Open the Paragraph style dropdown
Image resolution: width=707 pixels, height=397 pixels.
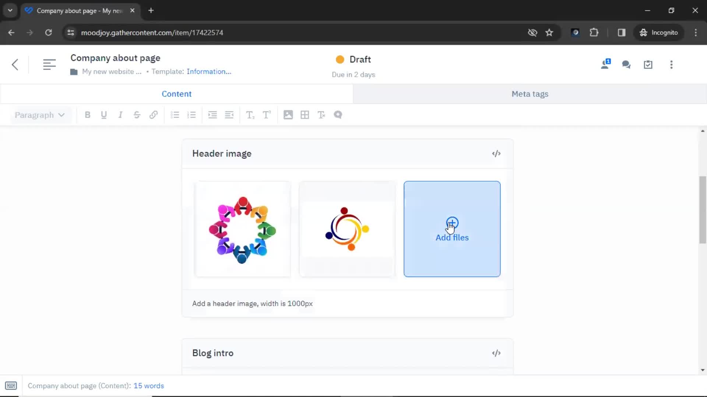[x=39, y=115]
